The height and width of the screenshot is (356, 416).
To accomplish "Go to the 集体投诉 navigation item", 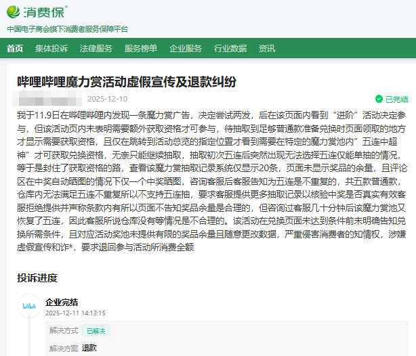I will tap(51, 48).
